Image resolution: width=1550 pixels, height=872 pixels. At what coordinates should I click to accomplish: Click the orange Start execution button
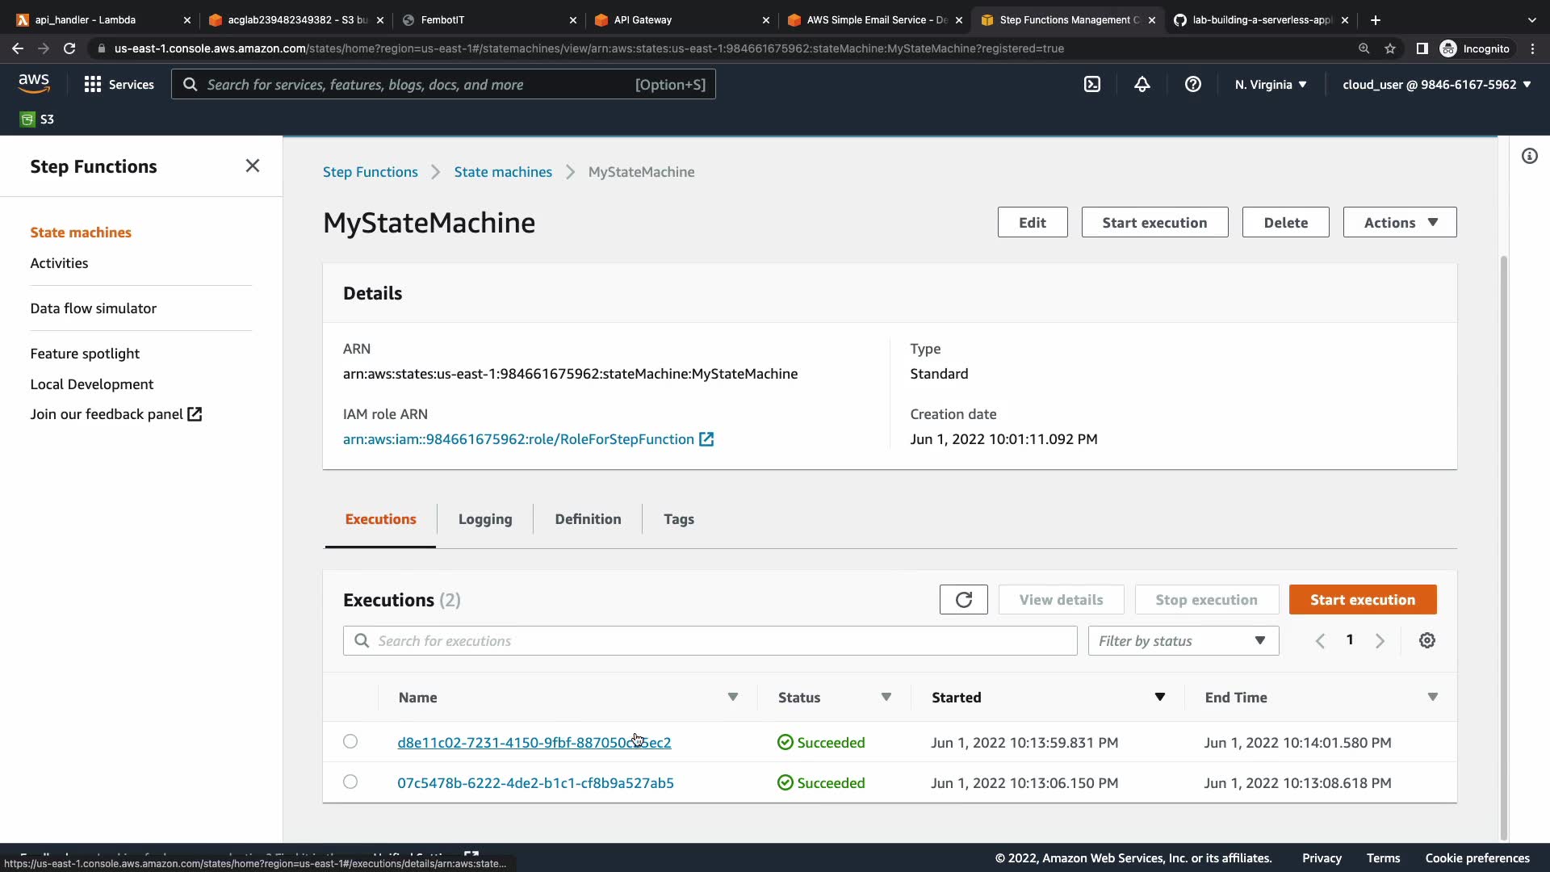tap(1362, 600)
